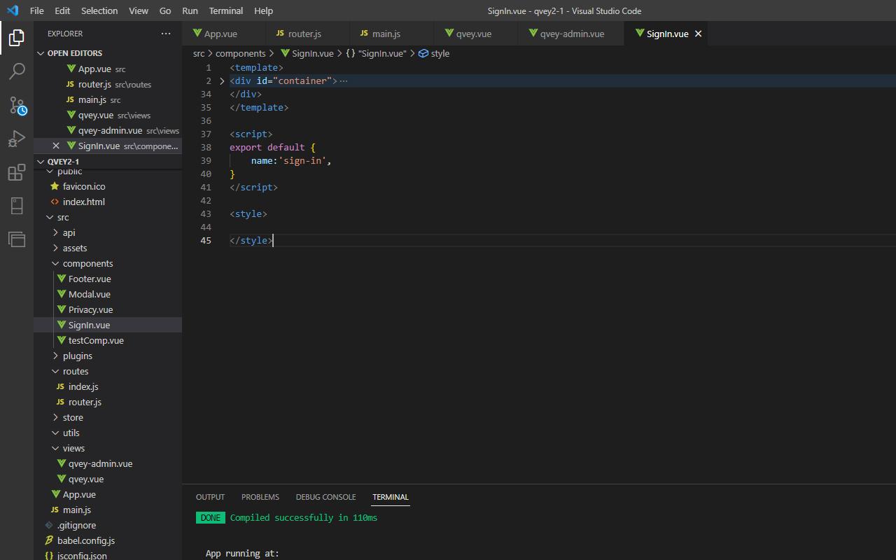The image size is (896, 560).
Task: Expand the plugins folder
Action: pos(108,356)
